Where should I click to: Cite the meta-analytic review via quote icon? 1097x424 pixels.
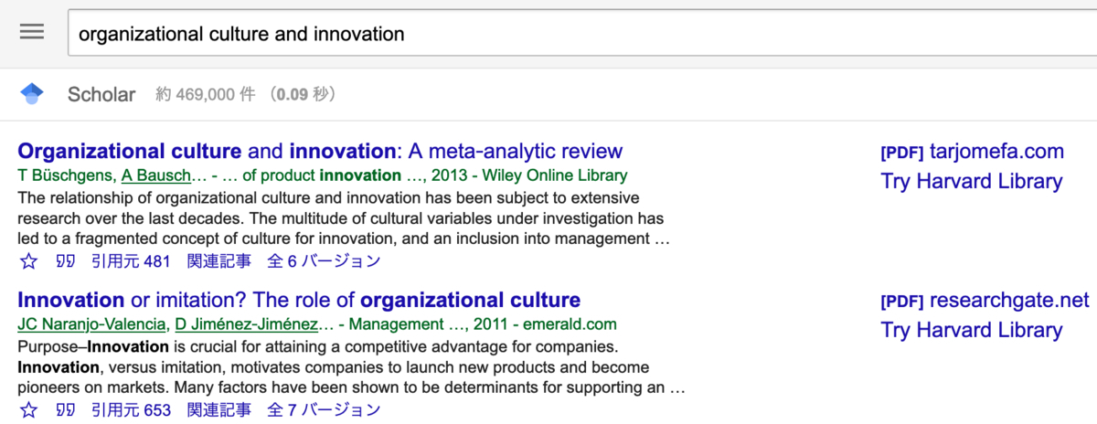(65, 261)
